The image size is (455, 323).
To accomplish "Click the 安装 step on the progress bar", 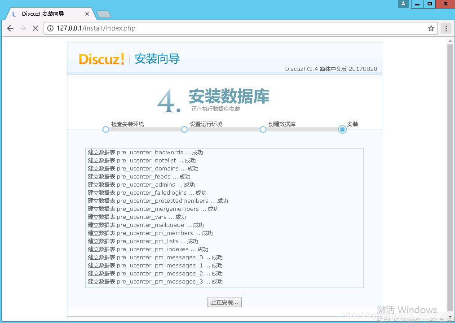I will (342, 129).
